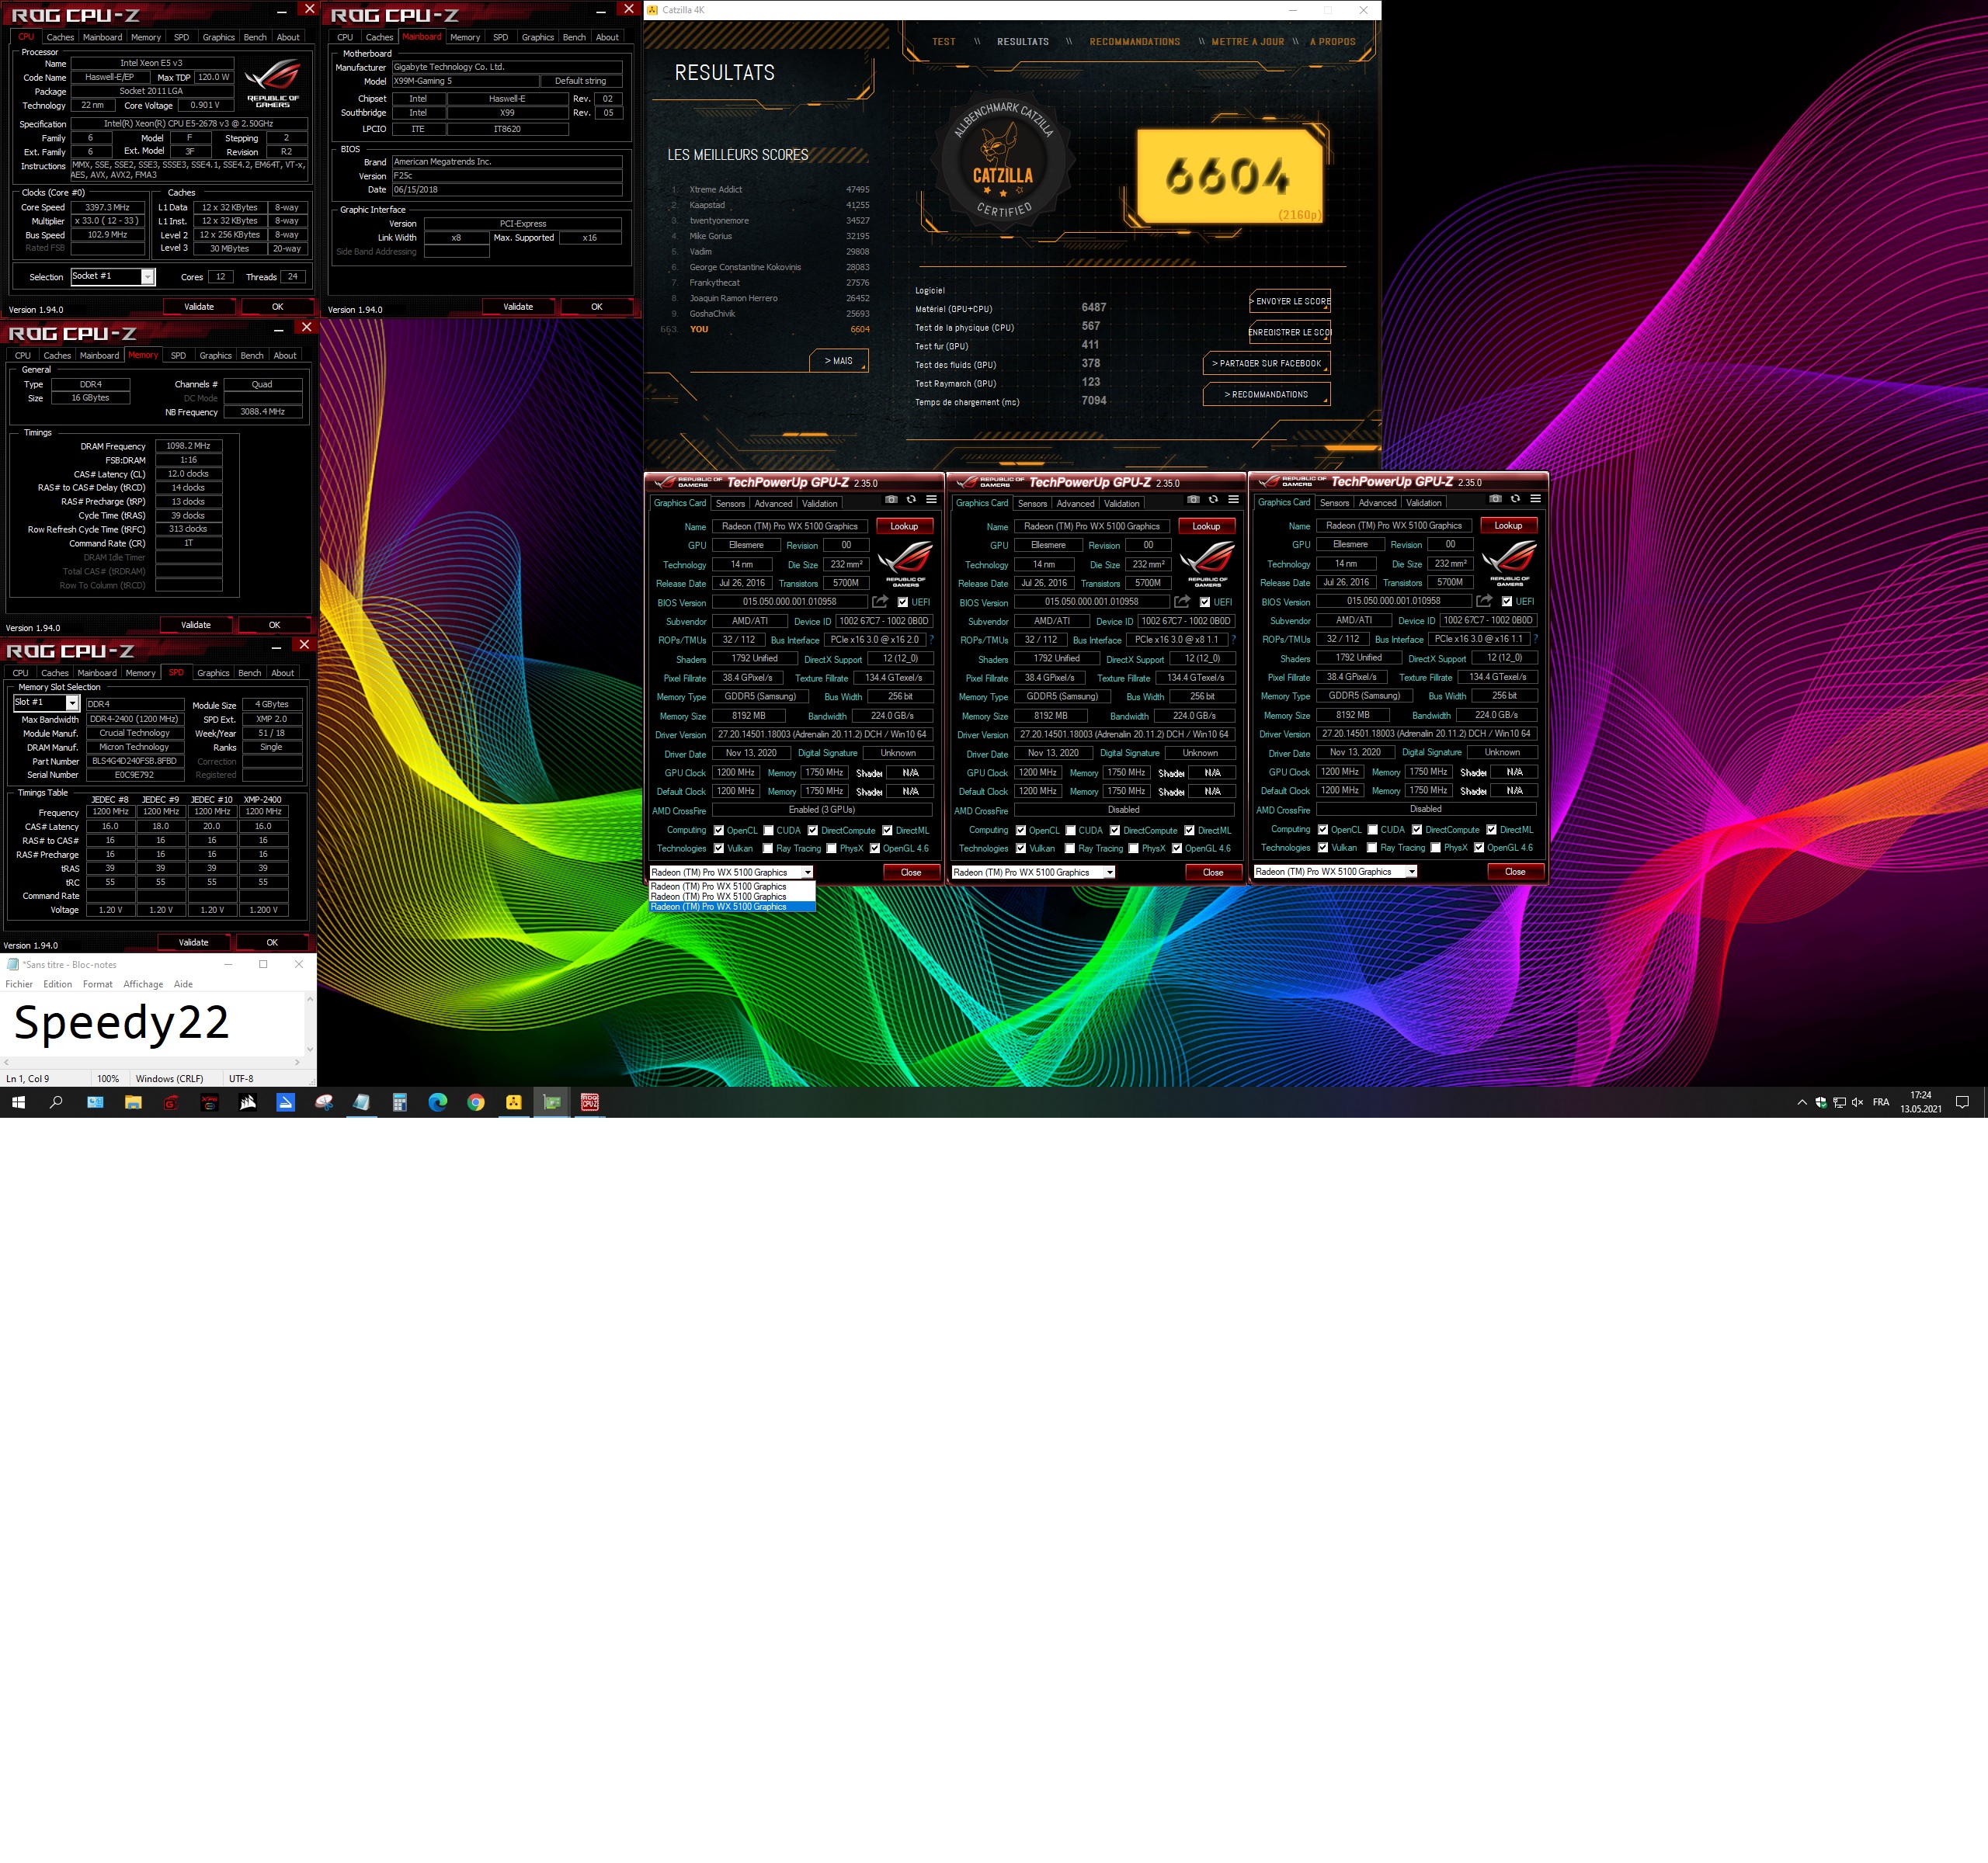The image size is (1988, 1863).
Task: Open the Corsair iCUE taskbar icon
Action: point(248,1102)
